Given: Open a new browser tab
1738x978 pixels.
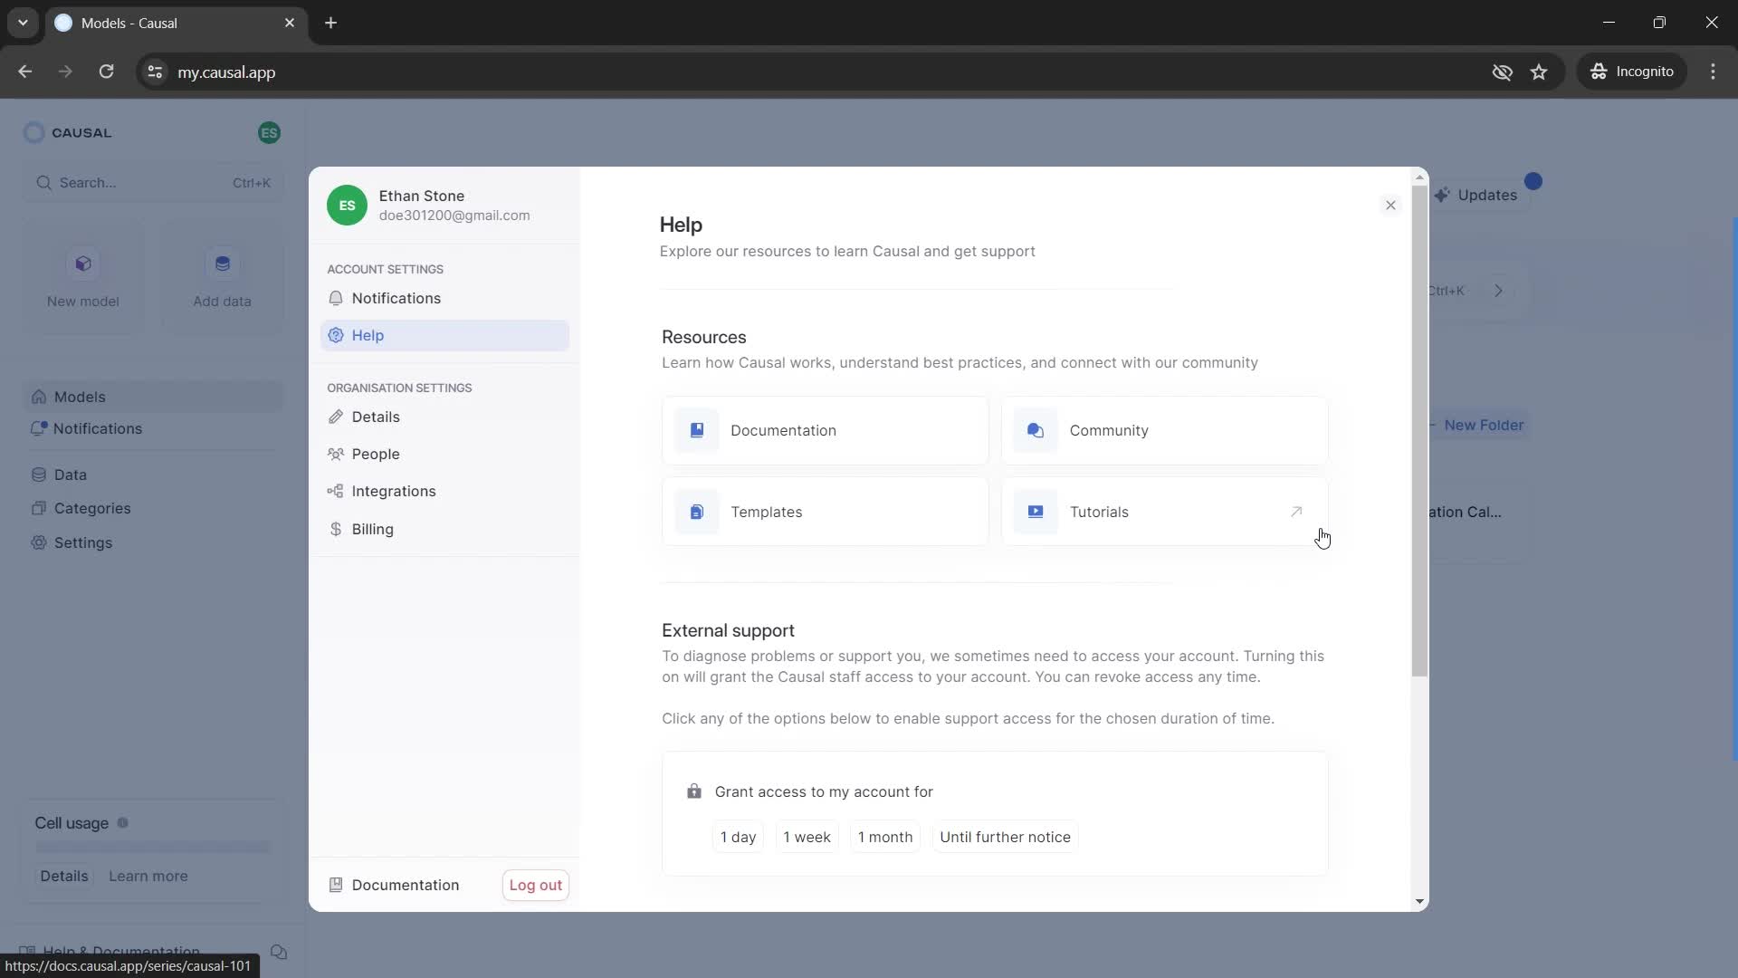Looking at the screenshot, I should tap(330, 23).
